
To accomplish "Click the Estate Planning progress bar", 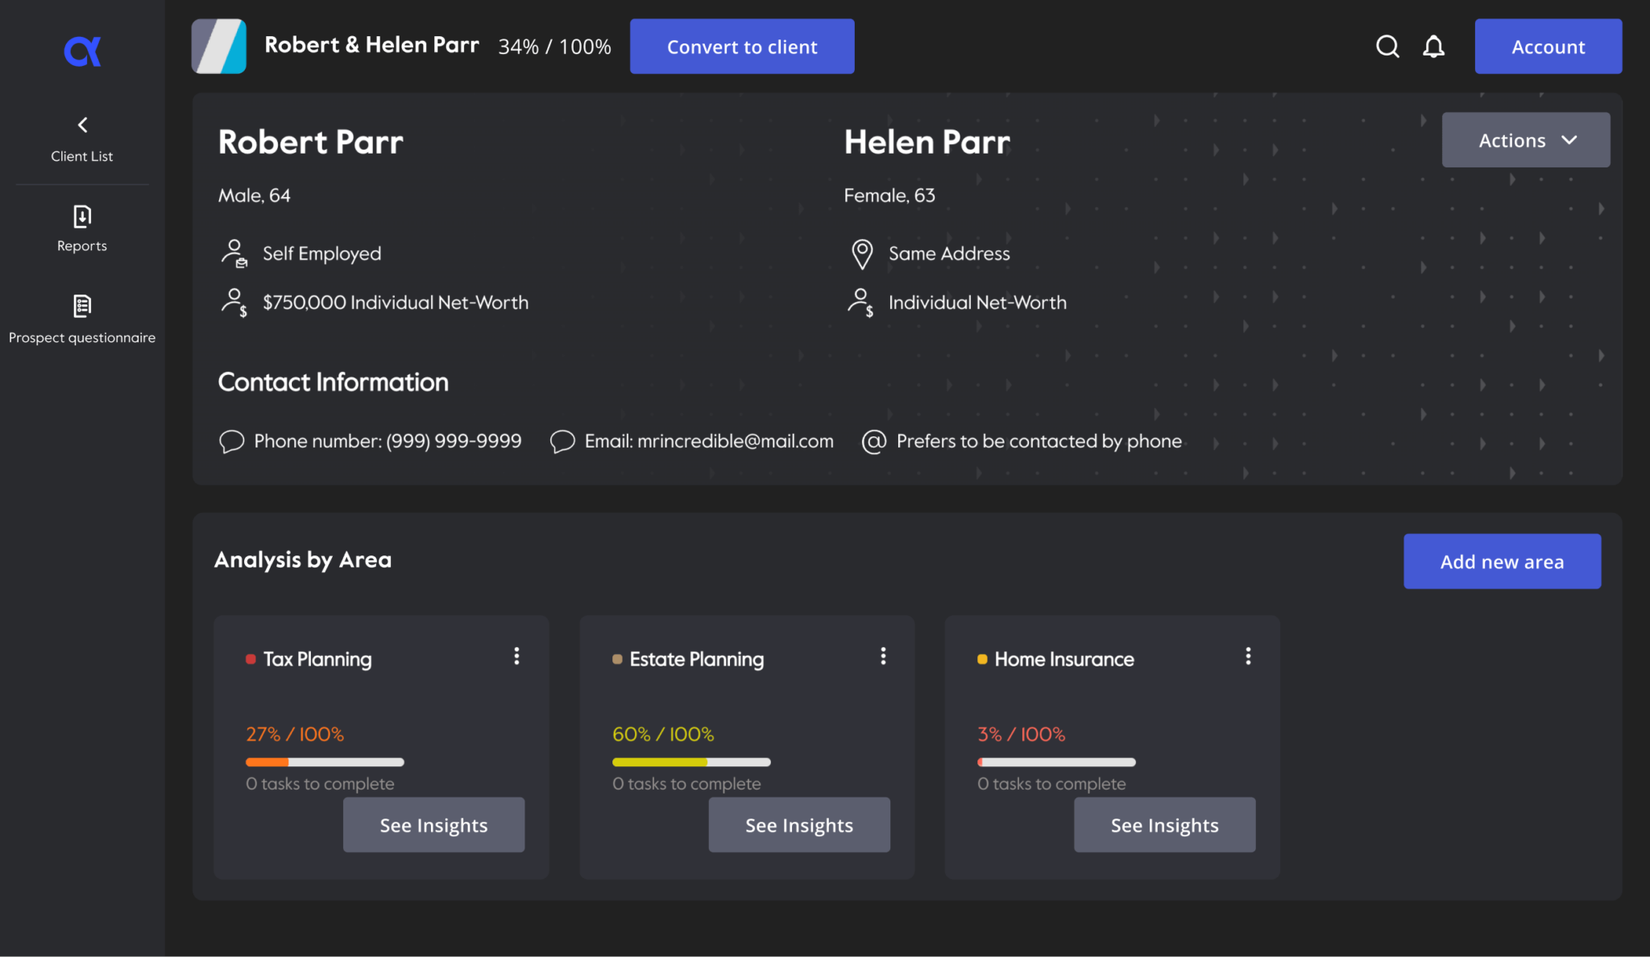I will click(x=690, y=761).
